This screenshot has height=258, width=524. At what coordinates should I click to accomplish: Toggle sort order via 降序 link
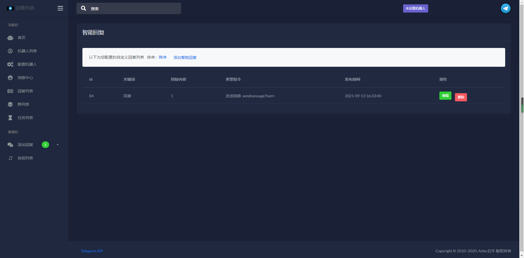163,57
